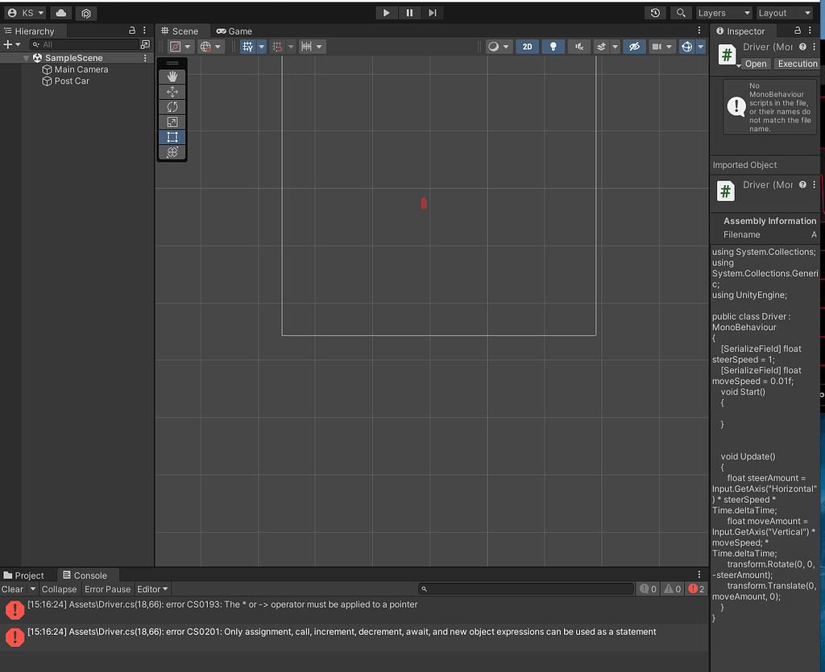Toggle scene visibility eye icon

tap(634, 47)
